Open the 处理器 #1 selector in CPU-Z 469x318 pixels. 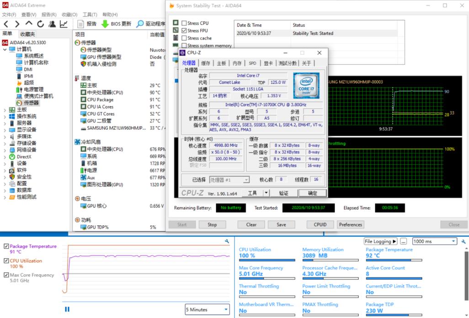(245, 179)
